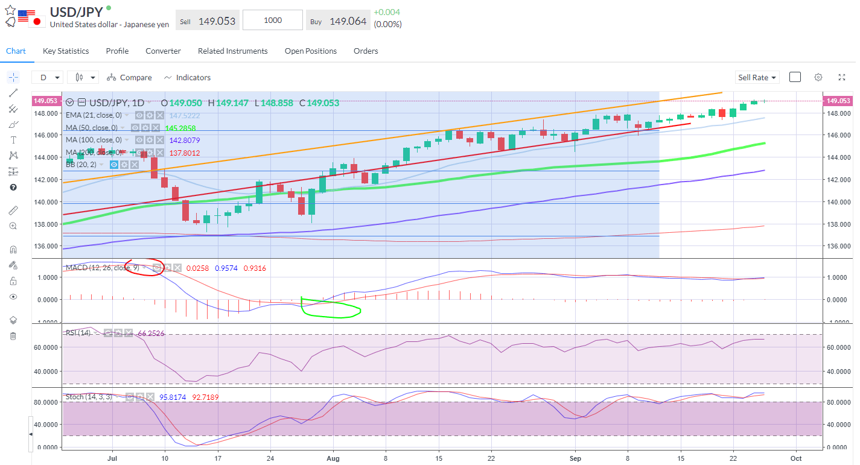The width and height of the screenshot is (860, 465).
Task: Open the Profile tab
Action: [x=117, y=51]
